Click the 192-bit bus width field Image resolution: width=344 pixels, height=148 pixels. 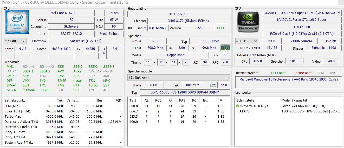pyautogui.click(x=330, y=41)
